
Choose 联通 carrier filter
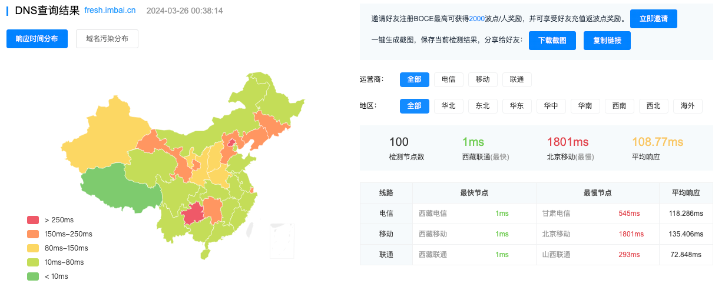click(x=517, y=79)
